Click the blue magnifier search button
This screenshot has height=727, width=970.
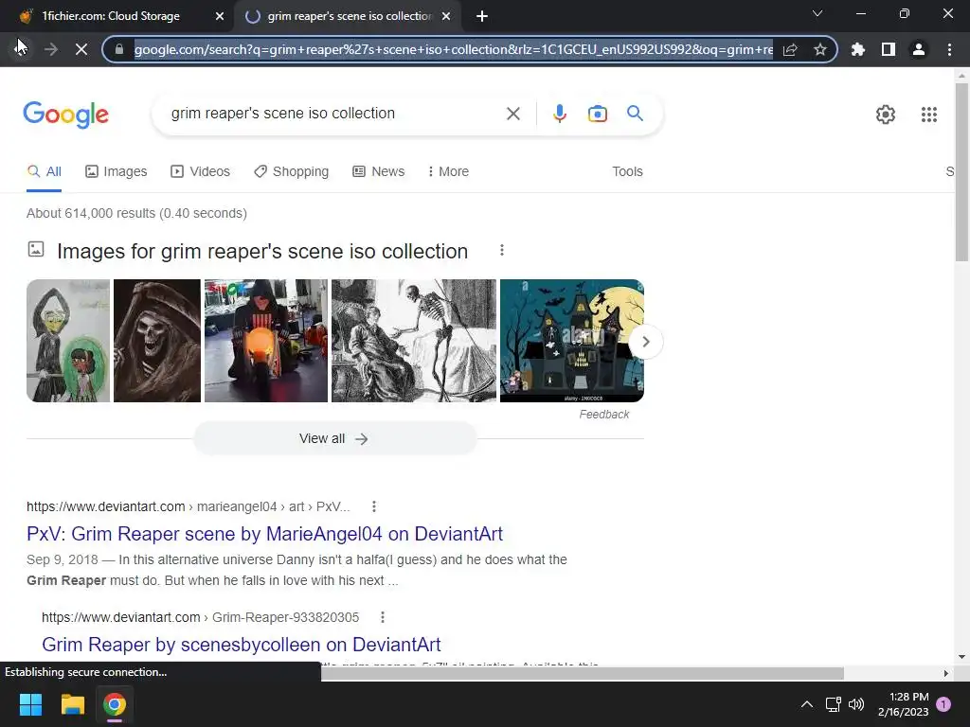635,114
